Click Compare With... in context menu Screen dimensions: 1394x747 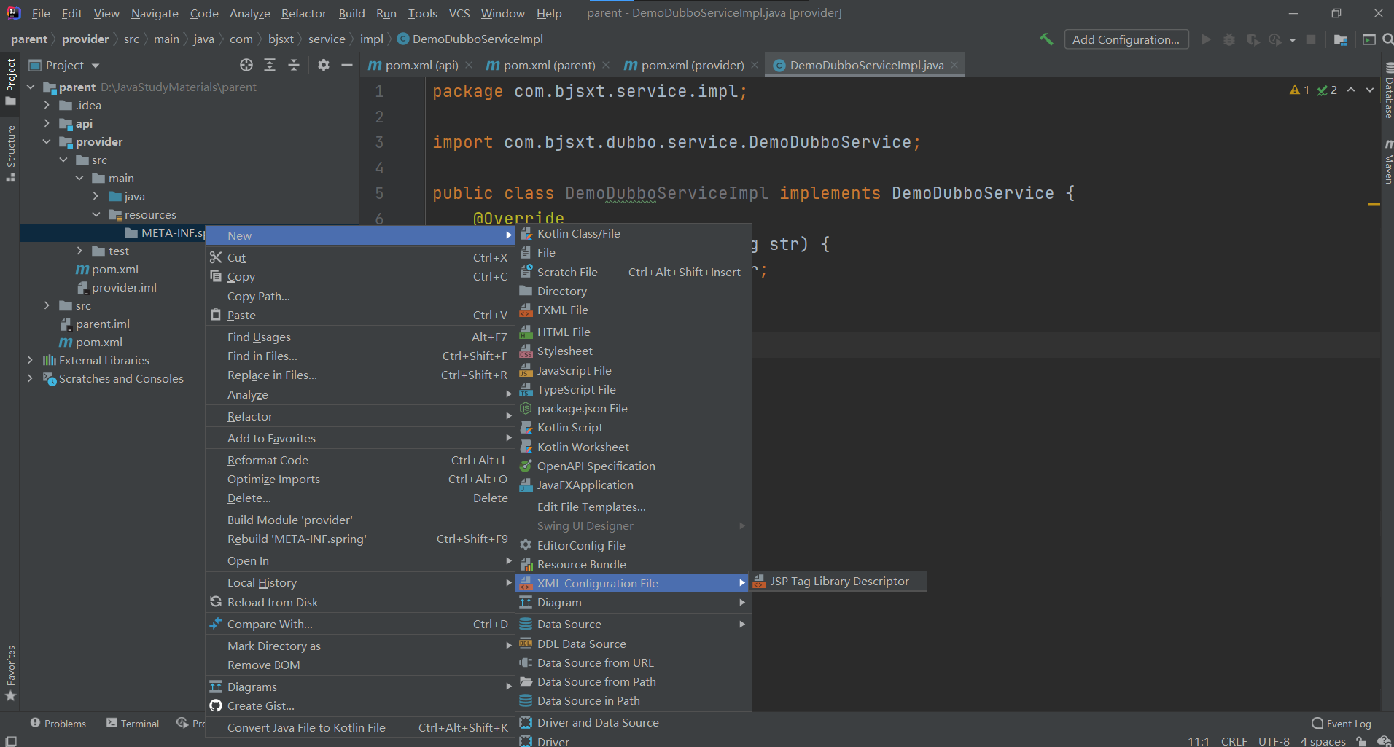[x=359, y=624]
